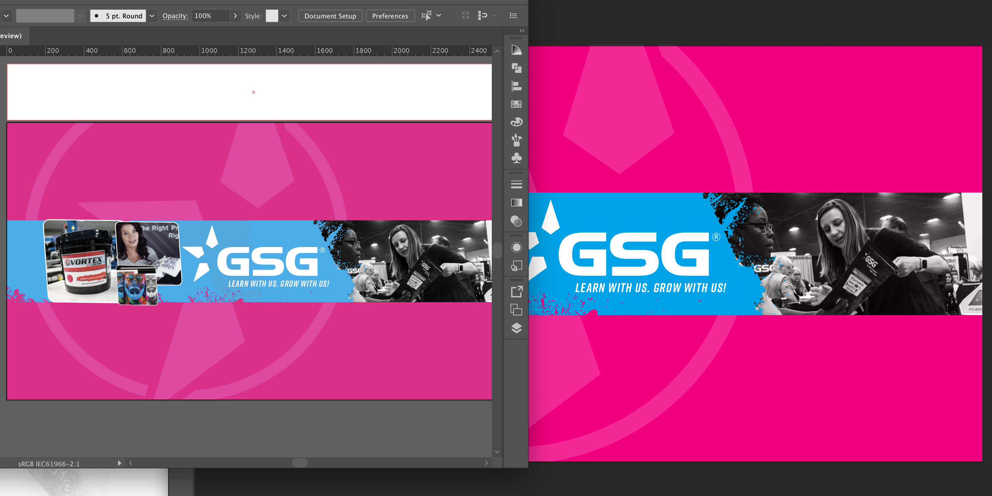Open the Document Setup dialog
This screenshot has width=992, height=496.
(x=330, y=16)
